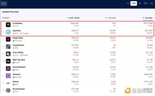
Task: Click the Magic Eden logo icon
Action: tap(8, 39)
